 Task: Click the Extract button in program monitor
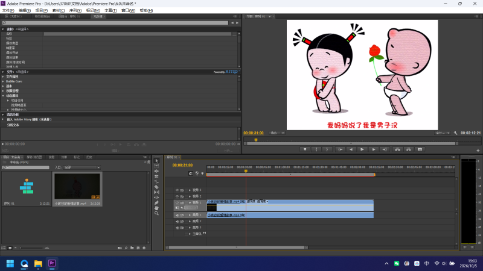click(409, 149)
